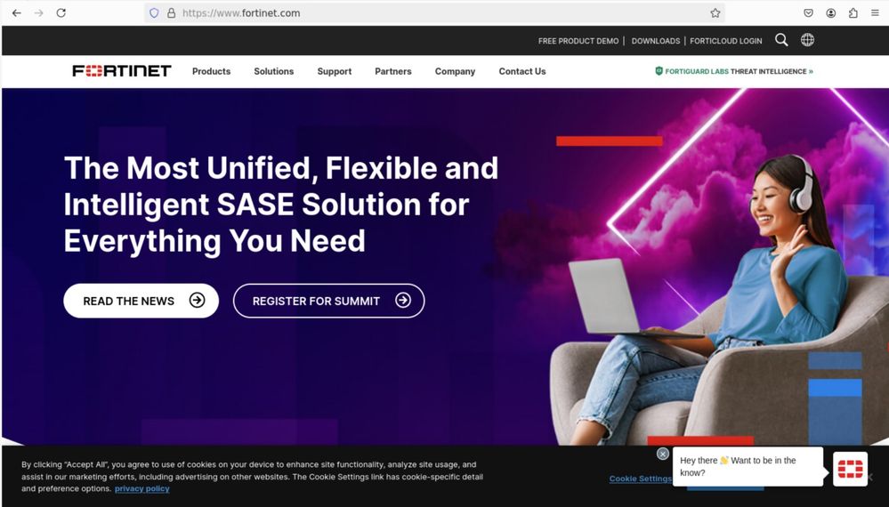The image size is (889, 507).
Task: Open the Partners menu item
Action: pyautogui.click(x=393, y=71)
